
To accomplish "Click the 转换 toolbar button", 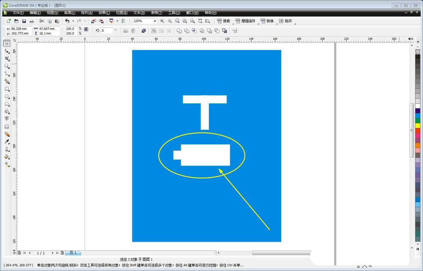I will [x=267, y=21].
